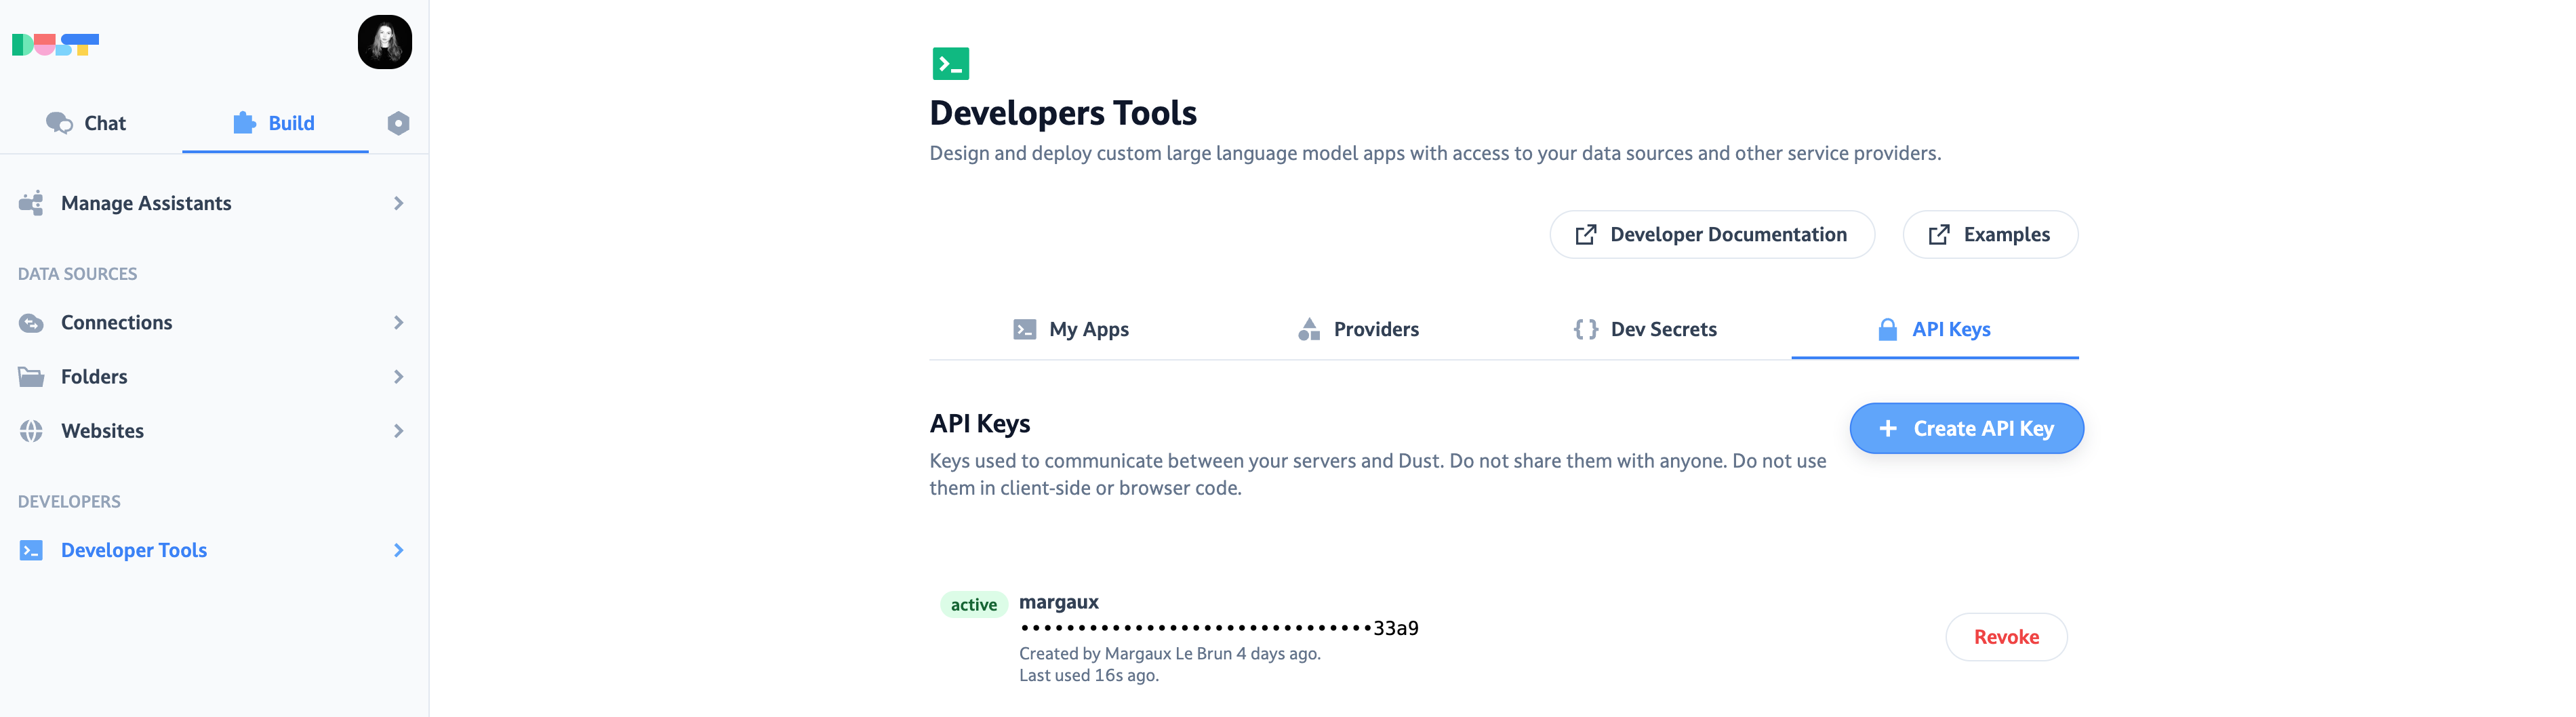Click the My Apps terminal icon
The image size is (2576, 717).
1024,330
